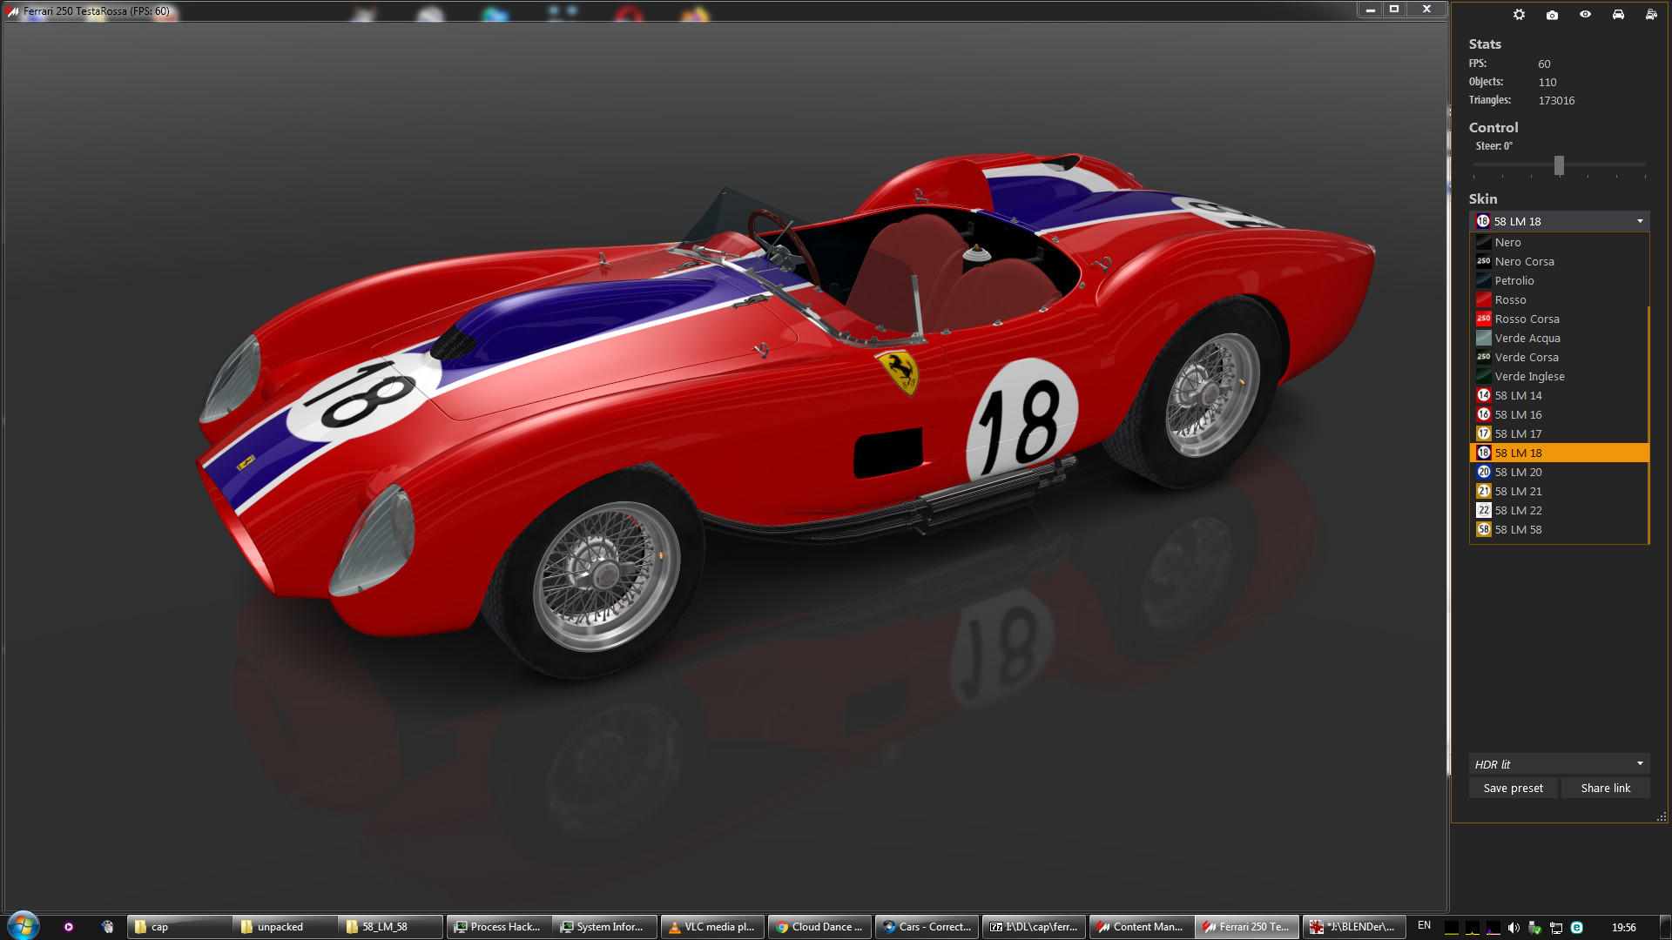The height and width of the screenshot is (940, 1672).
Task: Choose the Verde Inglese skin
Action: click(1559, 377)
